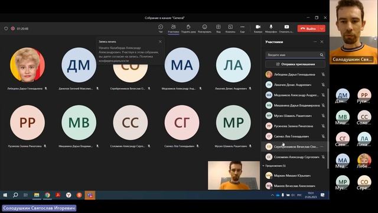
Task: Select Саенко Лев Геннадьевич in participant list
Action: pyautogui.click(x=295, y=136)
